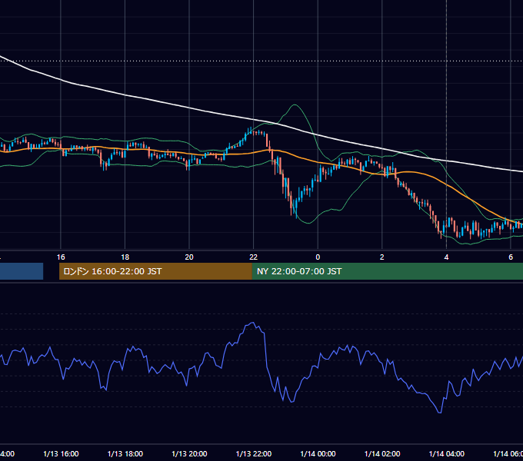This screenshot has width=523, height=461.
Task: Click hour label 4 on upper axis
Action: tap(446, 257)
